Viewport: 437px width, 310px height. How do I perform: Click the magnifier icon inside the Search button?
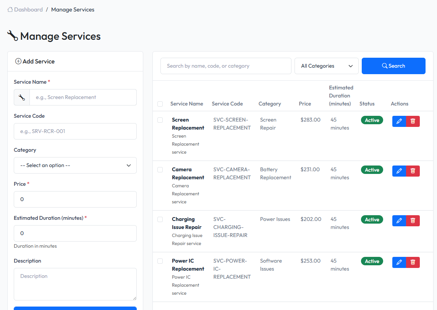click(384, 66)
